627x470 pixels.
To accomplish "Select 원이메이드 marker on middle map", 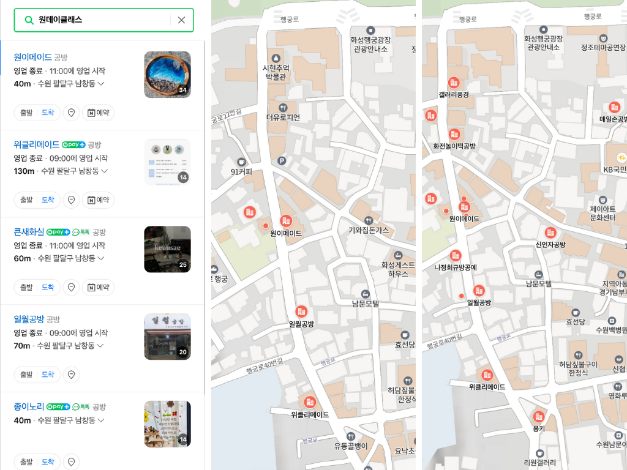I will (285, 220).
